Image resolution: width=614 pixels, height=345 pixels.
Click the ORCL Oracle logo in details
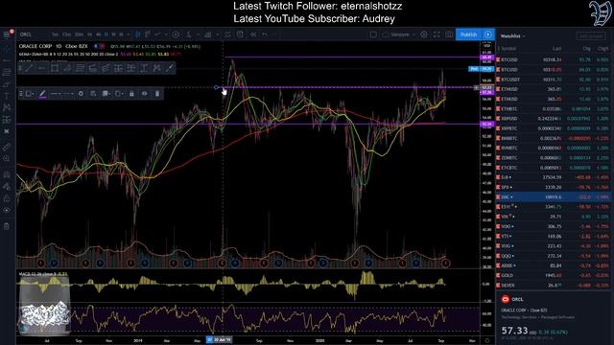click(x=506, y=299)
